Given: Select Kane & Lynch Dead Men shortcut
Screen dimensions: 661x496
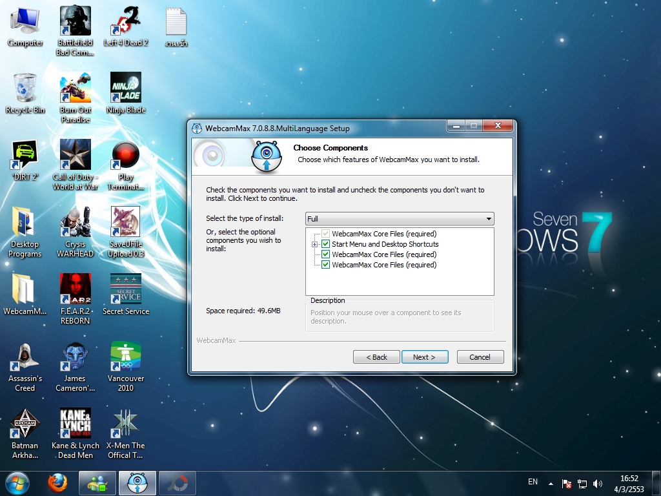Looking at the screenshot, I should [75, 433].
